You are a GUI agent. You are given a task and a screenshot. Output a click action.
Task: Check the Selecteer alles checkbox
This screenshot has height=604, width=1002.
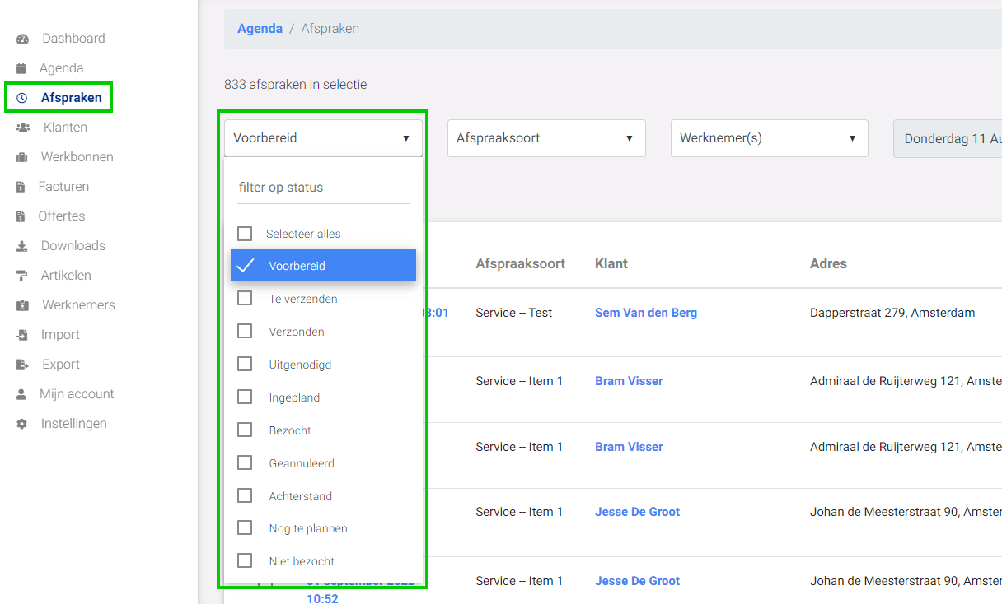click(245, 234)
